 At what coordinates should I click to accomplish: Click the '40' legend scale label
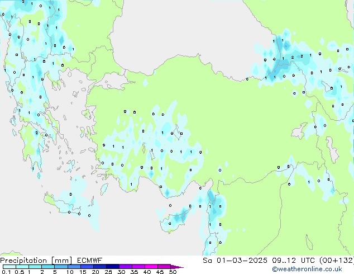pos(147,272)
